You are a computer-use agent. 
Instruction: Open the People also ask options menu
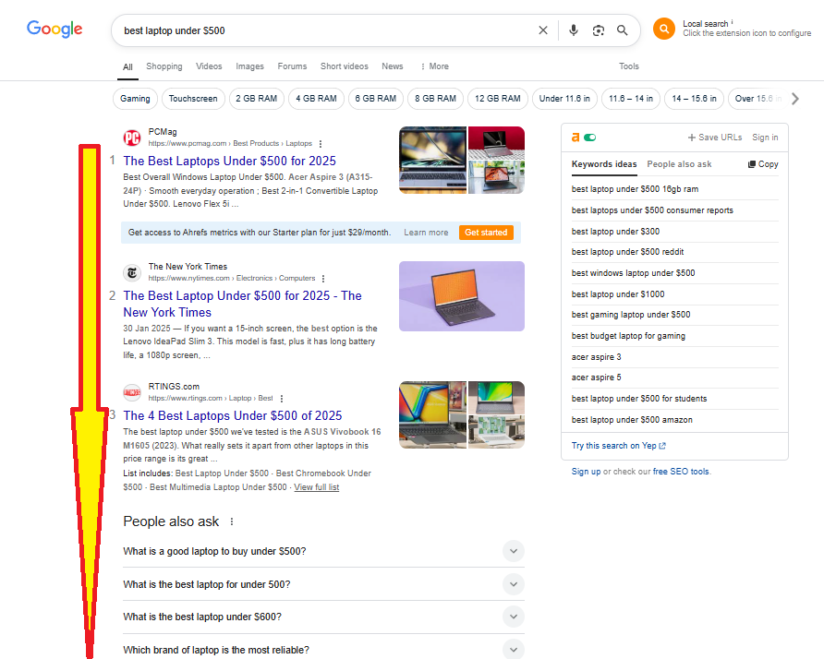pos(232,521)
